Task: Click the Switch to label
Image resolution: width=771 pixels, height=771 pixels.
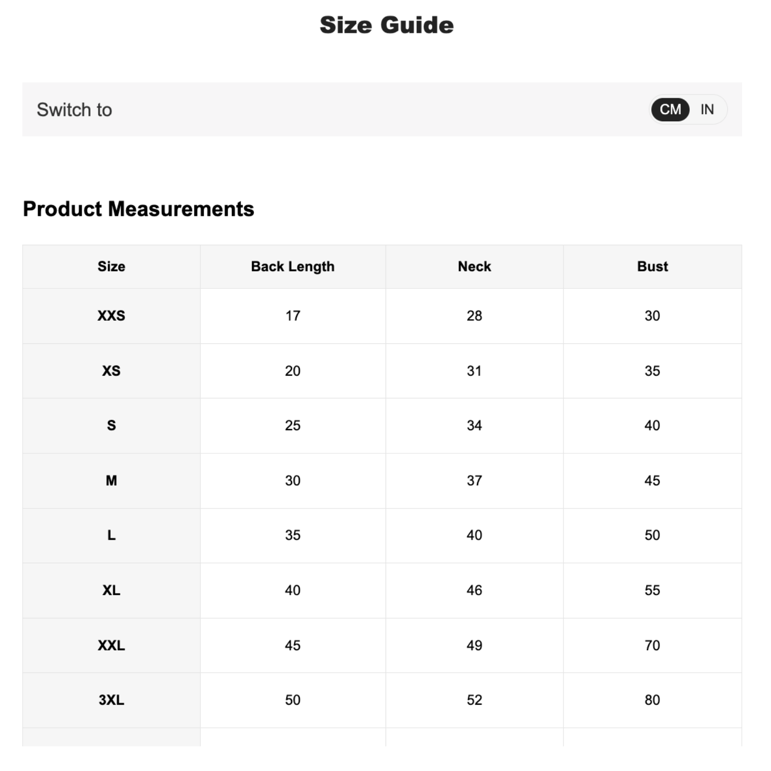Action: tap(75, 109)
